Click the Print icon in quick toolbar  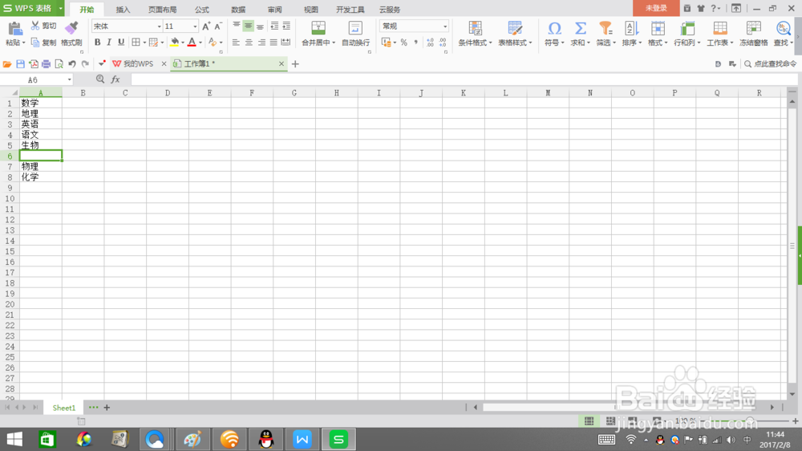tap(46, 64)
